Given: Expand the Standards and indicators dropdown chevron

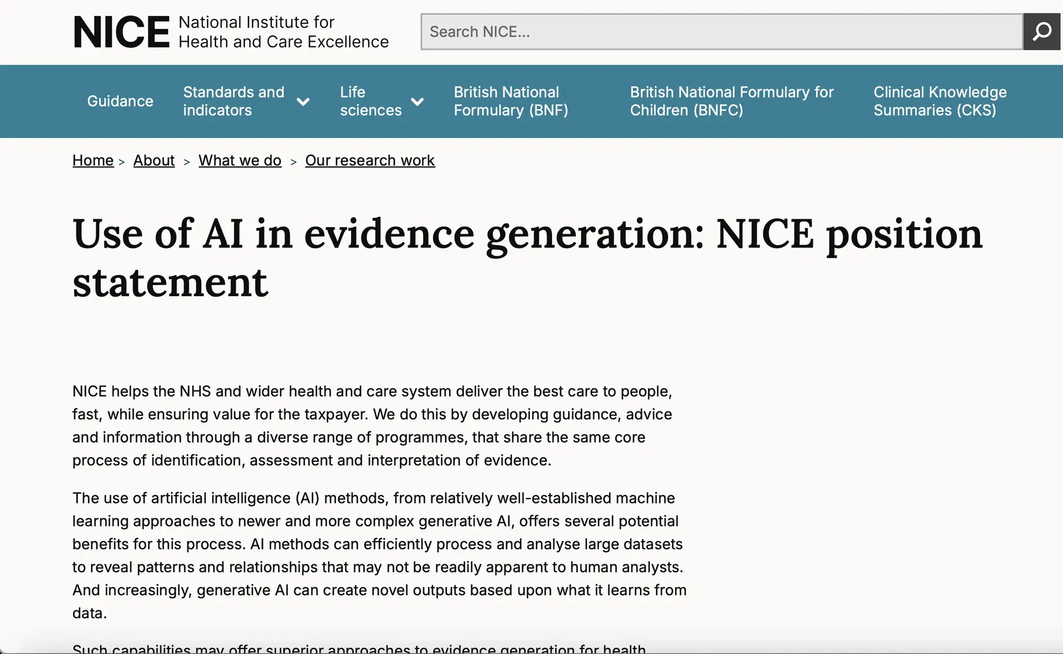Looking at the screenshot, I should click(303, 101).
